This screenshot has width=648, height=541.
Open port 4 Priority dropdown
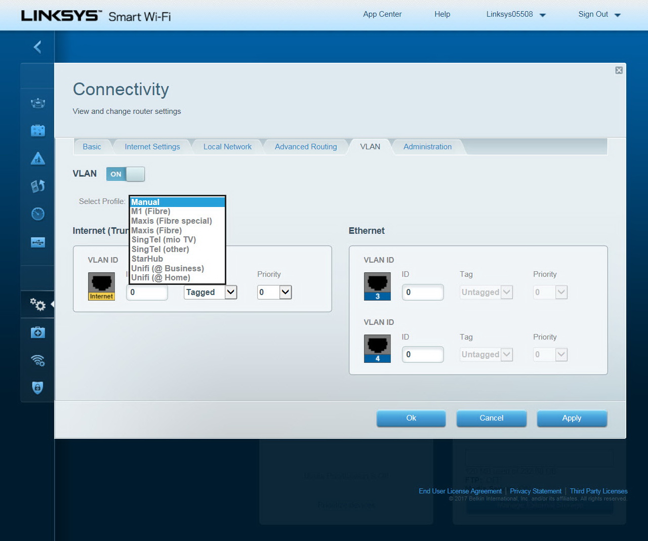[x=550, y=354]
